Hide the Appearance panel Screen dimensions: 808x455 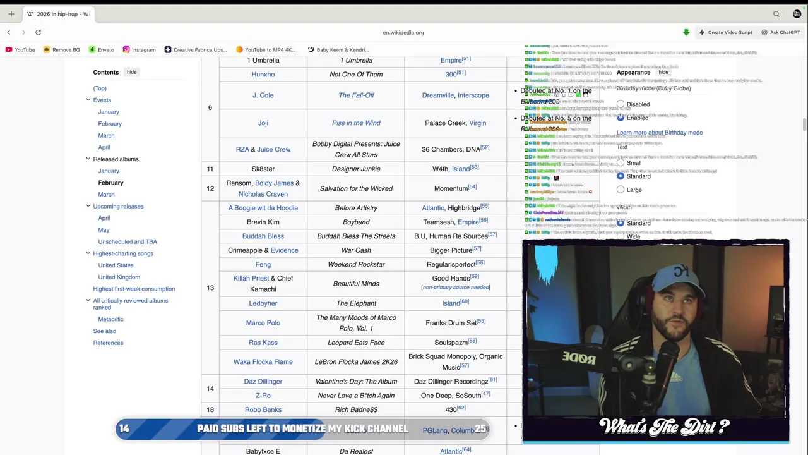click(x=663, y=72)
